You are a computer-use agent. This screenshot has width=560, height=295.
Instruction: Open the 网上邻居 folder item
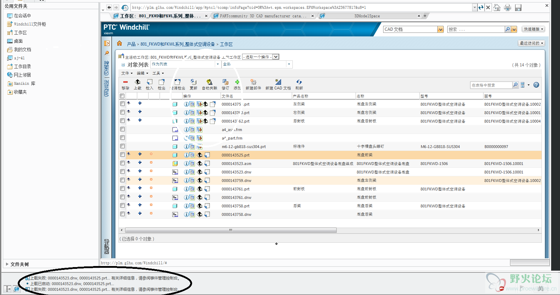[19, 75]
